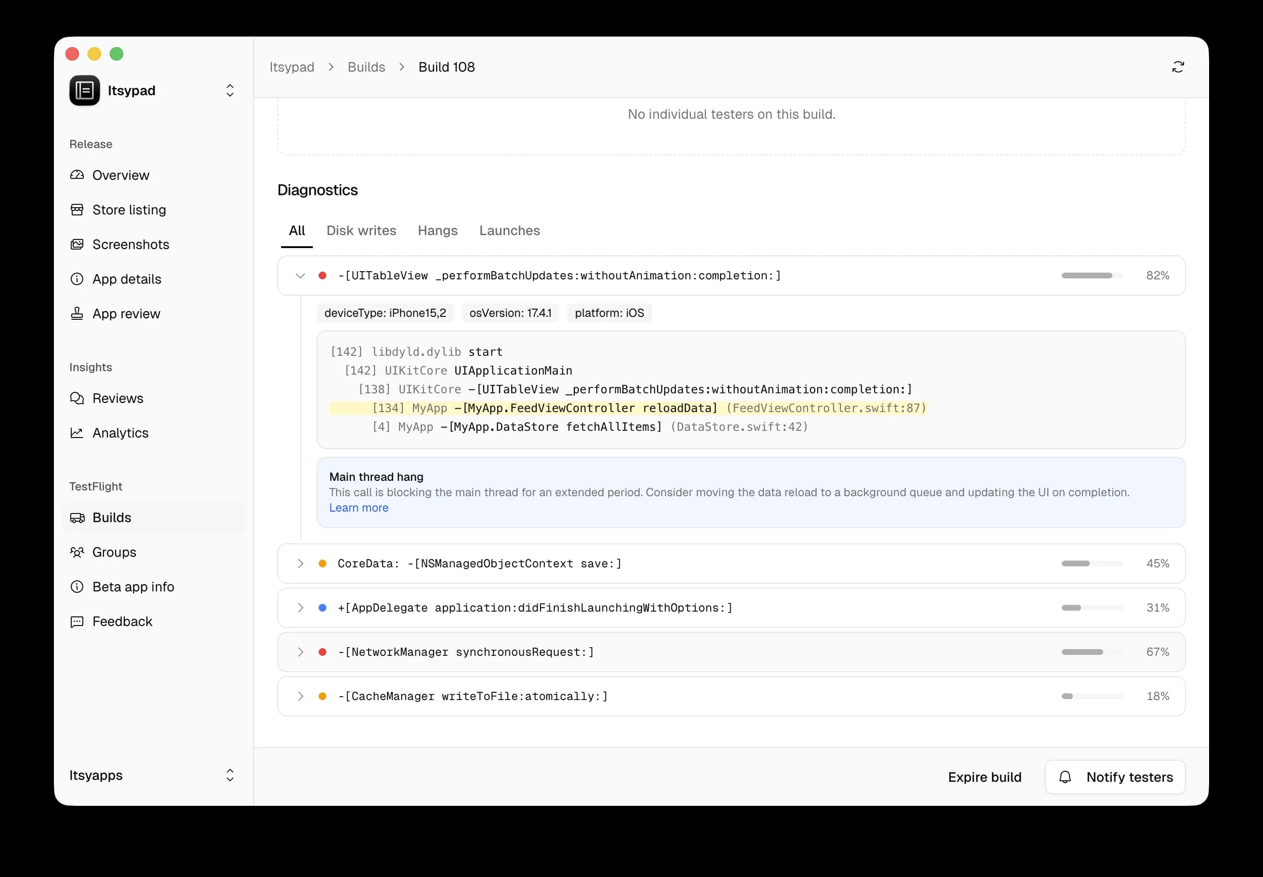Open the Screenshots panel
The width and height of the screenshot is (1263, 877).
pos(77,244)
